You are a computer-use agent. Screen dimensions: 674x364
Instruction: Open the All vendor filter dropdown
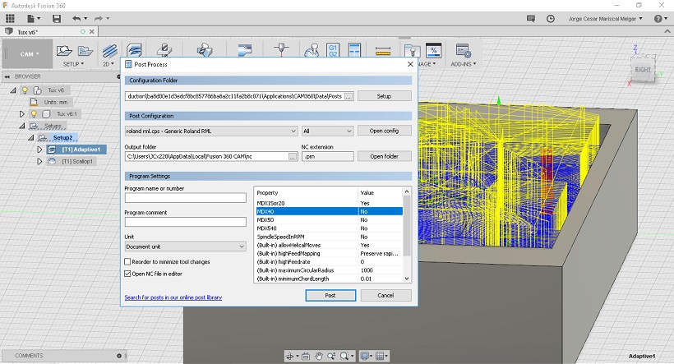pyautogui.click(x=327, y=131)
